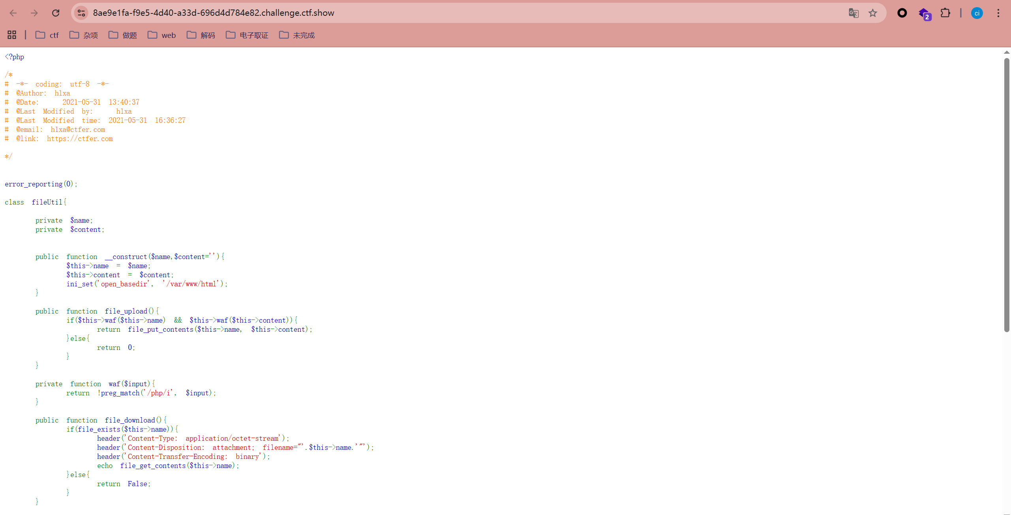This screenshot has width=1011, height=515.
Task: Click the translate page icon
Action: click(x=853, y=13)
